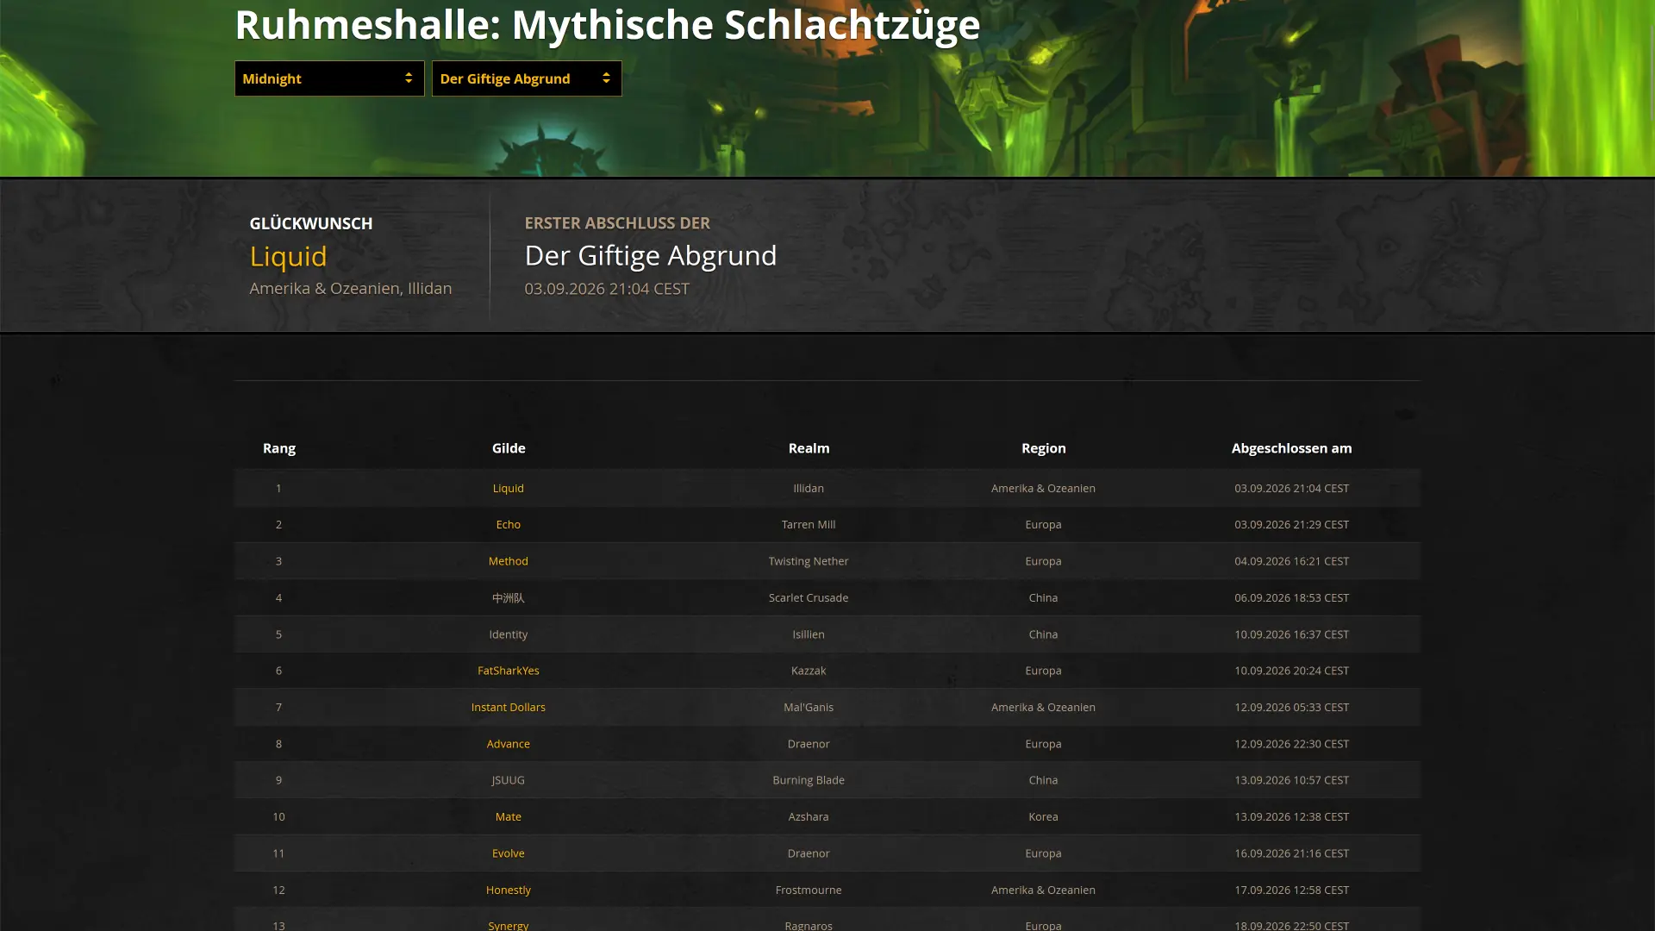
Task: Open the Midnight expansion dropdown
Action: coord(329,78)
